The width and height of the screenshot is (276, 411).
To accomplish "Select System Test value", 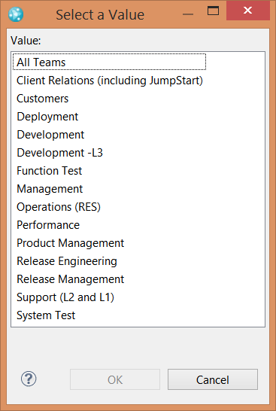I will point(46,315).
